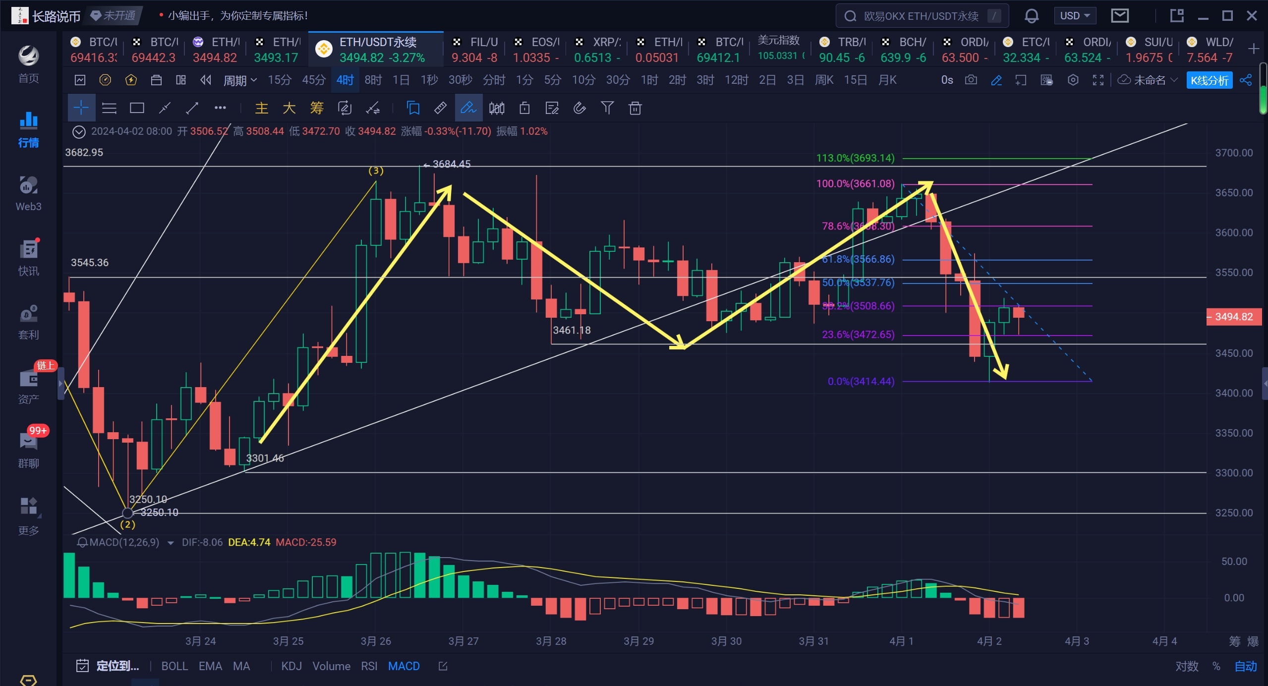Open the USD currency dropdown
This screenshot has height=686, width=1268.
pos(1075,16)
